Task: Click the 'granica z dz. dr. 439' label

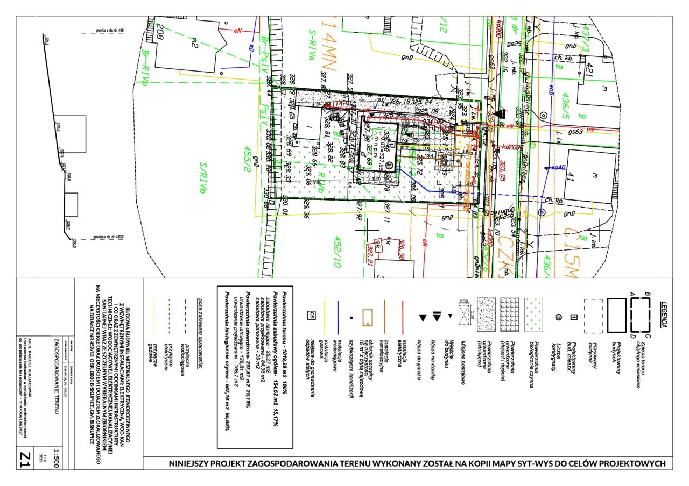Action: coord(109,31)
